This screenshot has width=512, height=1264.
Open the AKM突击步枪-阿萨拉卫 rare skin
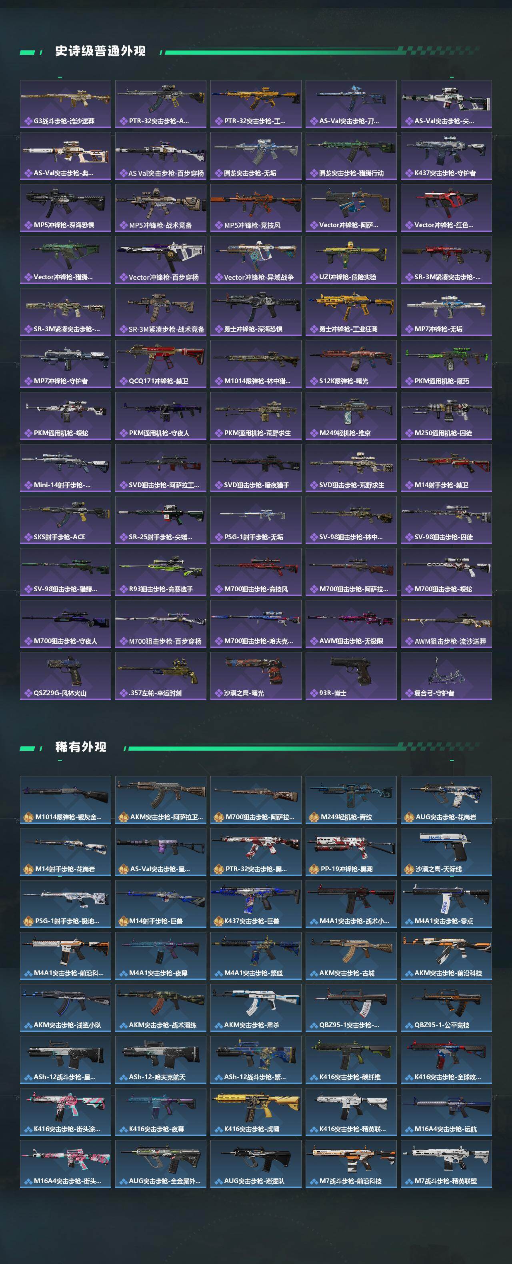point(160,800)
